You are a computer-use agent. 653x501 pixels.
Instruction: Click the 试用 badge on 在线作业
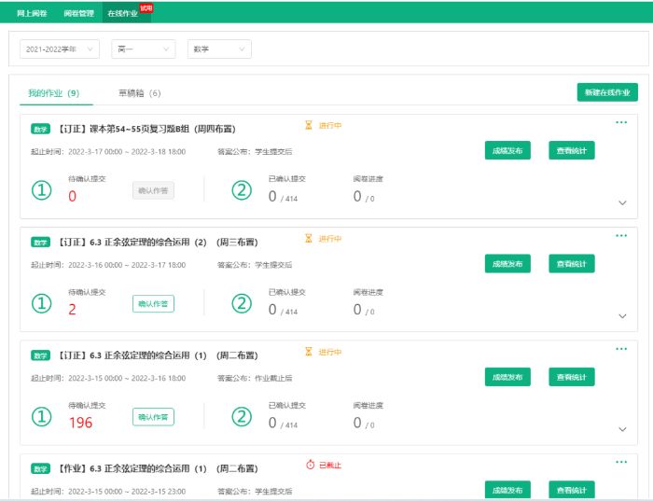(x=146, y=7)
